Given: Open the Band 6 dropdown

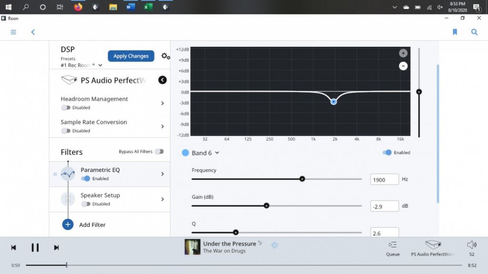Looking at the screenshot, I should click(x=205, y=153).
